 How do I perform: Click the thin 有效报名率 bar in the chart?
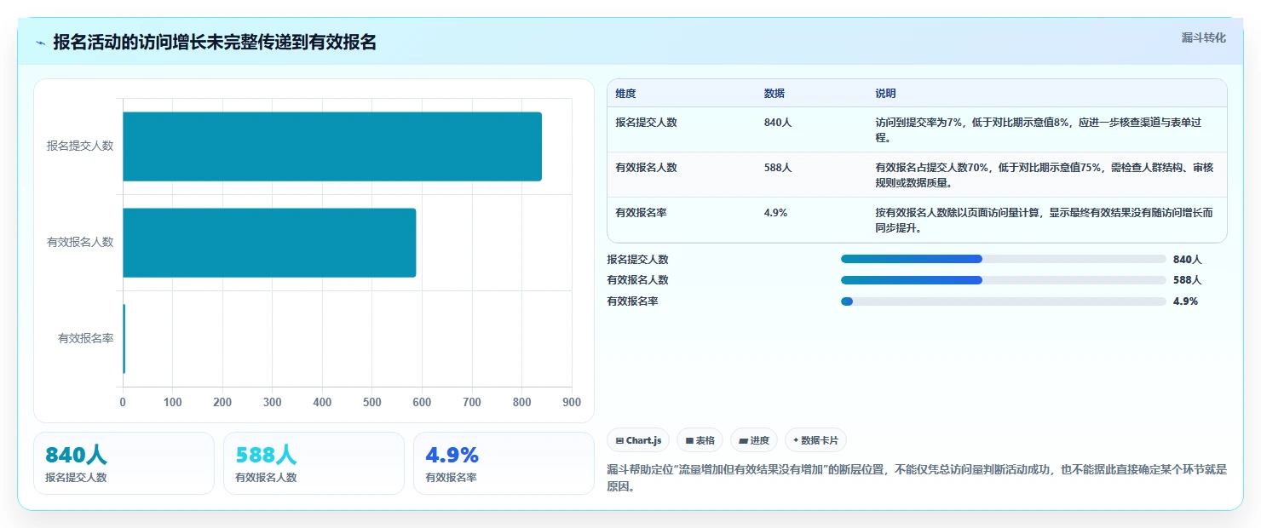[124, 339]
